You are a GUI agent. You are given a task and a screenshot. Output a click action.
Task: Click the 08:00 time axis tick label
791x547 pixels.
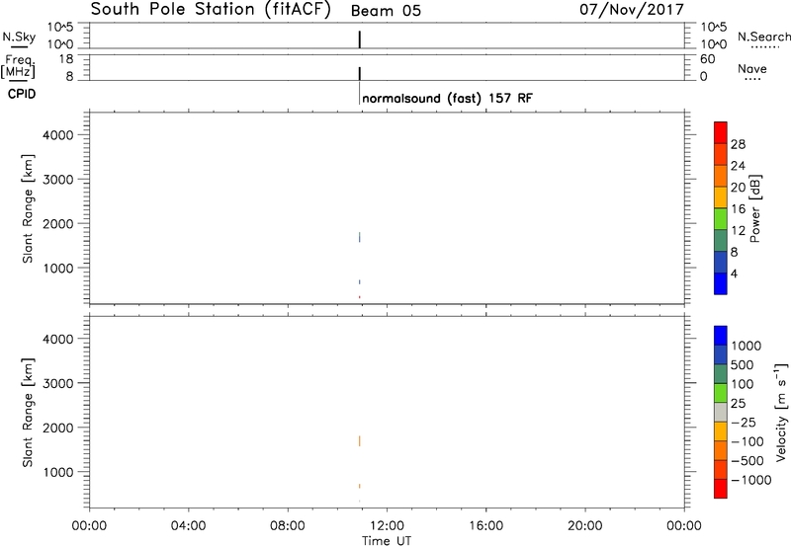click(x=288, y=526)
